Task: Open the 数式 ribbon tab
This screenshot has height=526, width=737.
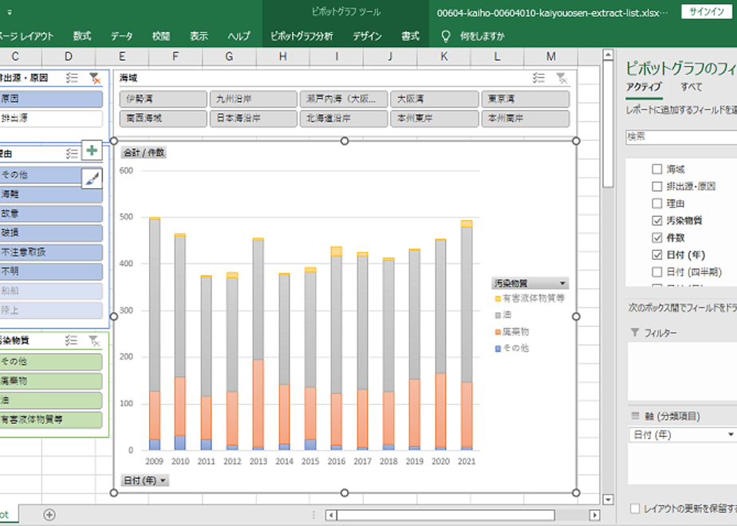Action: tap(82, 36)
